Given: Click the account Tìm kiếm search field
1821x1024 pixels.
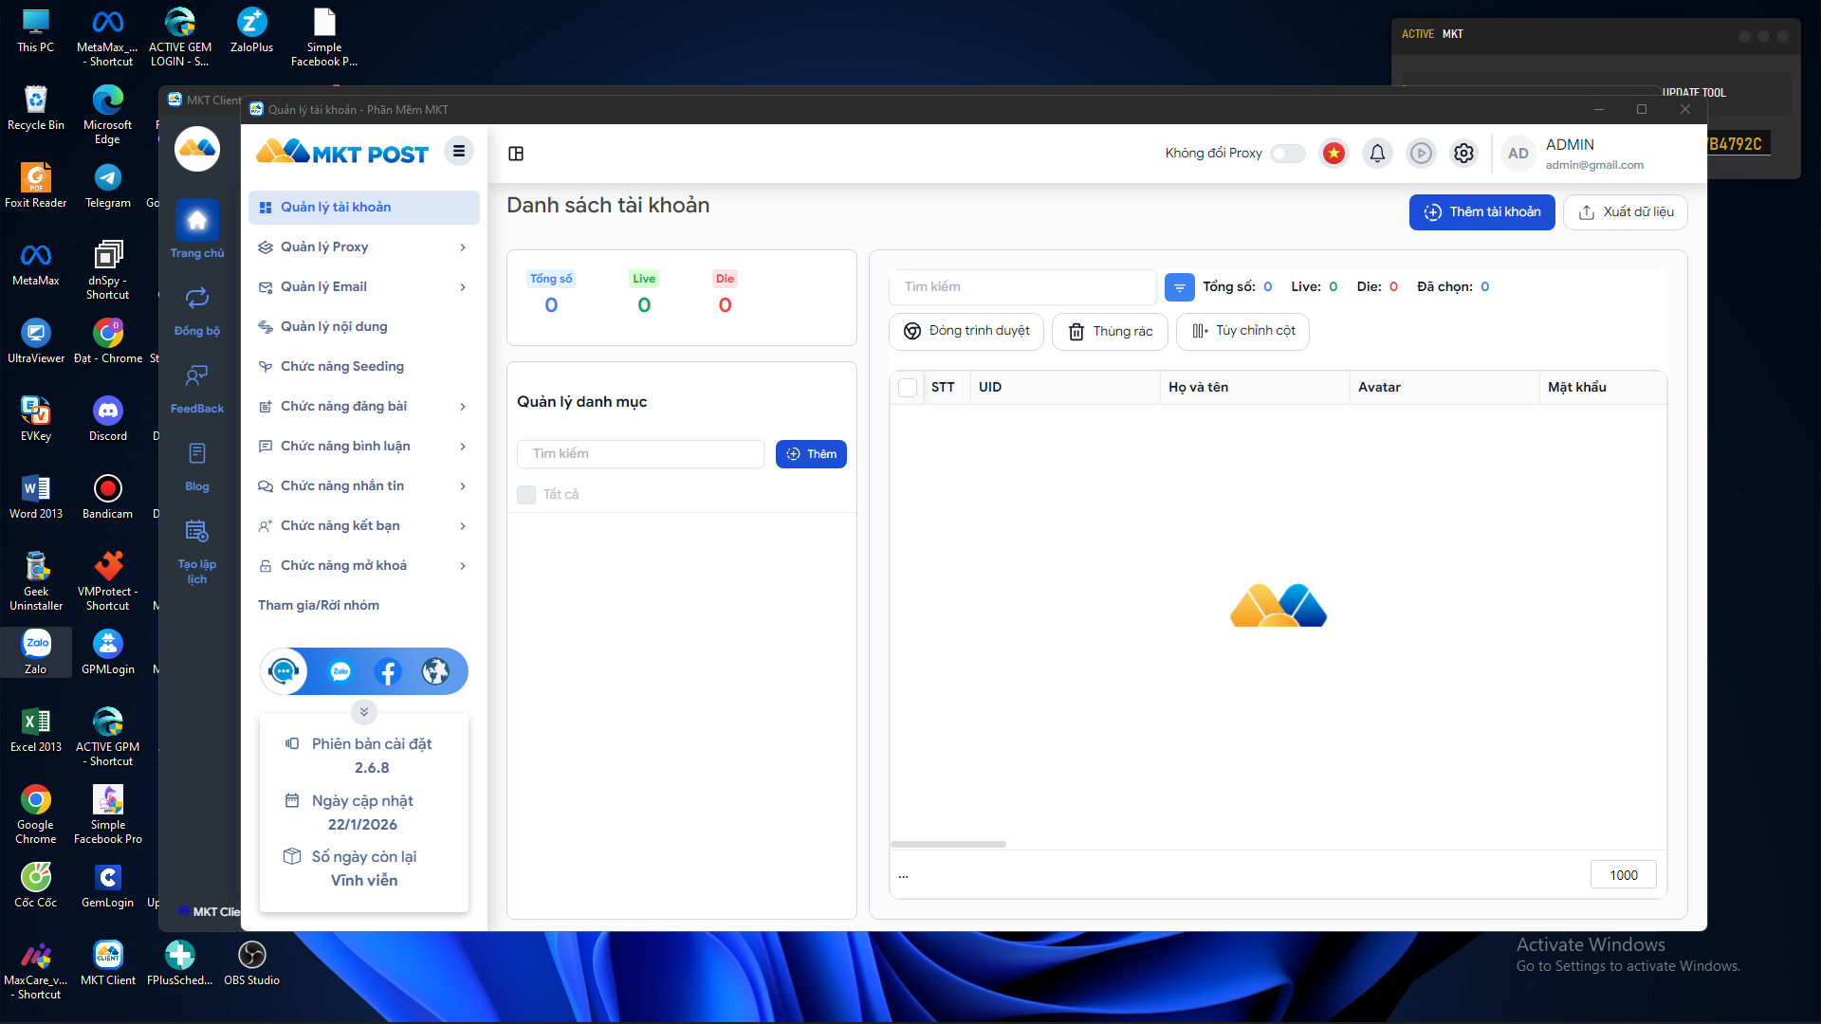Looking at the screenshot, I should point(1023,287).
